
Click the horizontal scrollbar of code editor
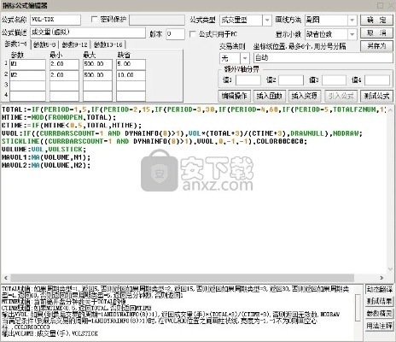tap(182, 278)
